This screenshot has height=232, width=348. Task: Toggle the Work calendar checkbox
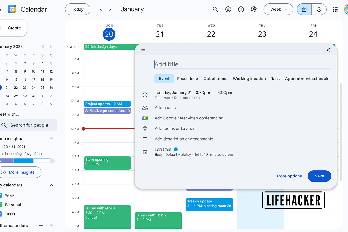0,195
